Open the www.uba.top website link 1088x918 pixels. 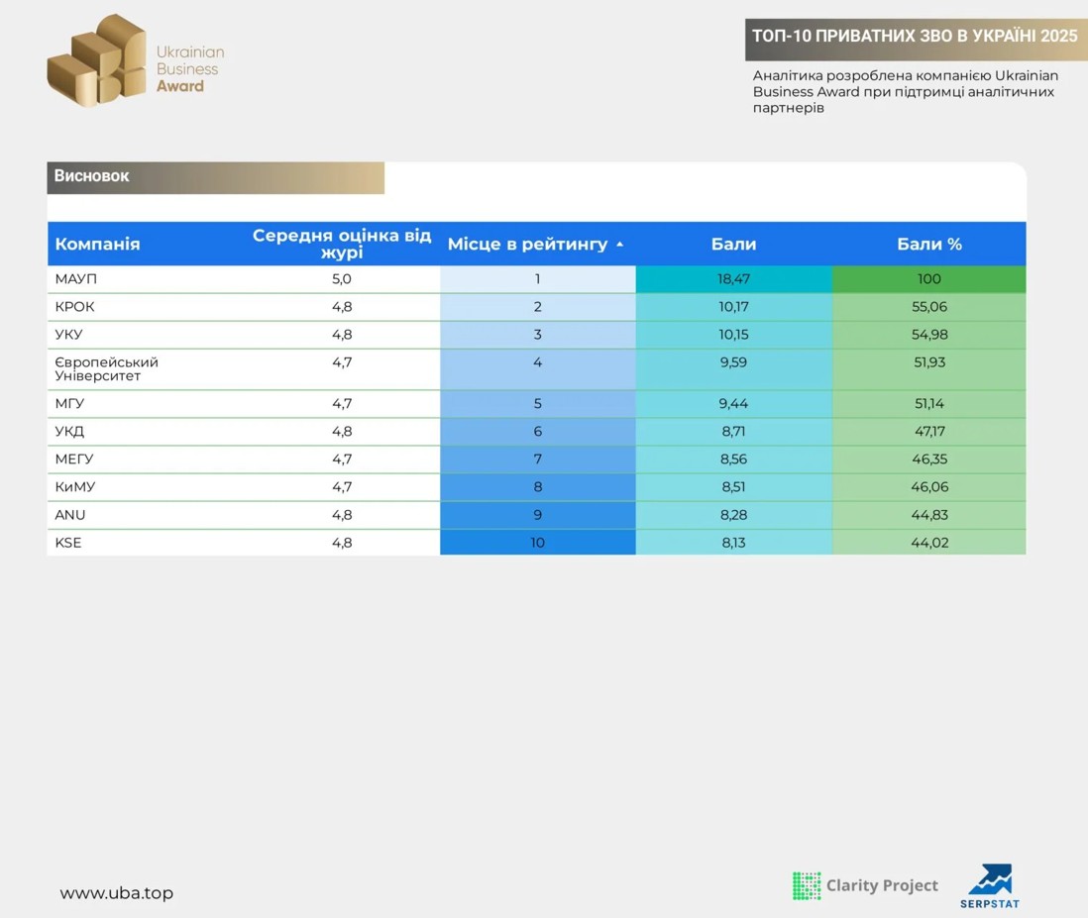116,893
